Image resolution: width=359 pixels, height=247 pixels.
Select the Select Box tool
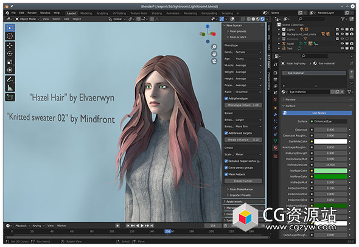(x=10, y=28)
